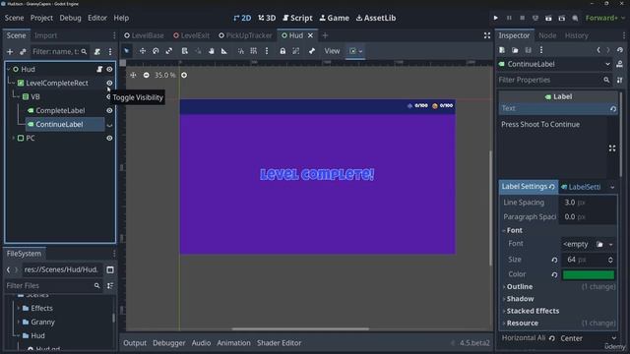Activate the Move Mode tool

[142, 51]
